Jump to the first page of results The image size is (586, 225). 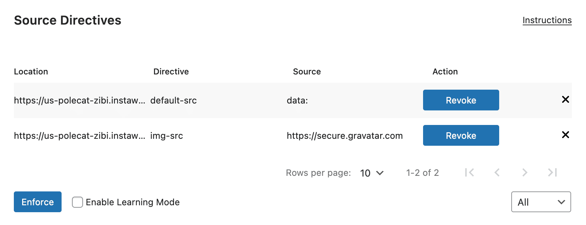pyautogui.click(x=469, y=172)
